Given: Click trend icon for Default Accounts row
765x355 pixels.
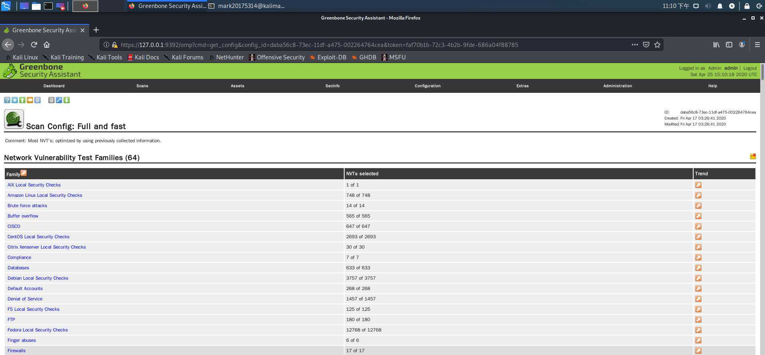Looking at the screenshot, I should coord(698,288).
